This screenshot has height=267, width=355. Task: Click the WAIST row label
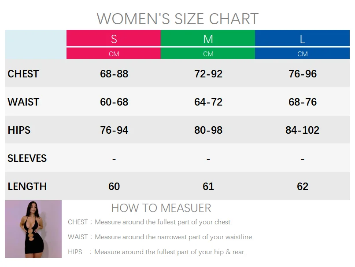[x=23, y=102]
